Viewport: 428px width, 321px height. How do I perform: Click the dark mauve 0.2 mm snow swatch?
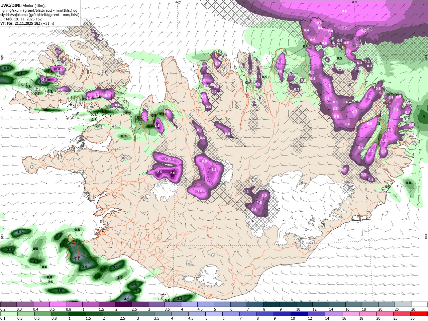8,304
